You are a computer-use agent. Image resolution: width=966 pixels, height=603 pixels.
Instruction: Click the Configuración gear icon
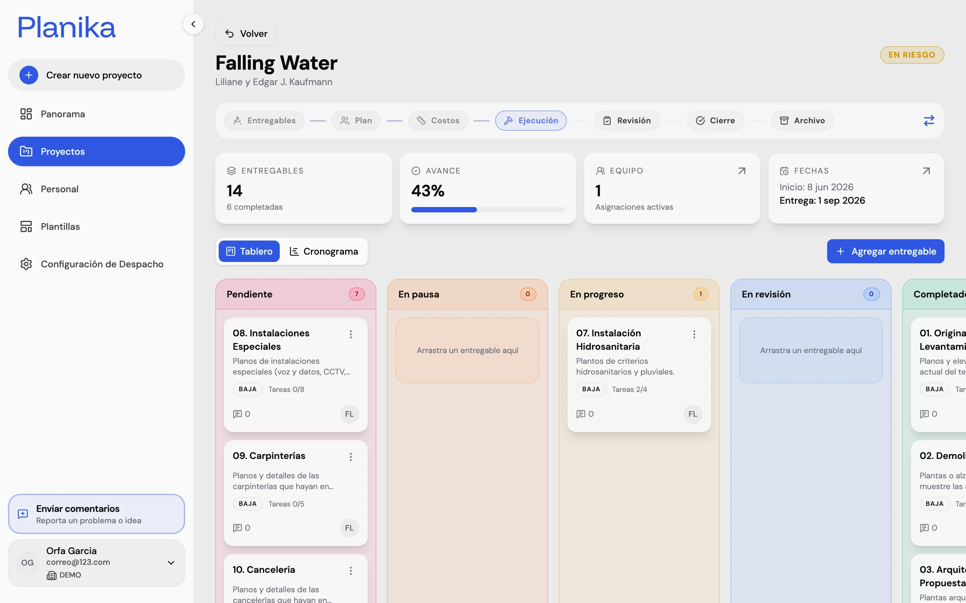point(26,264)
